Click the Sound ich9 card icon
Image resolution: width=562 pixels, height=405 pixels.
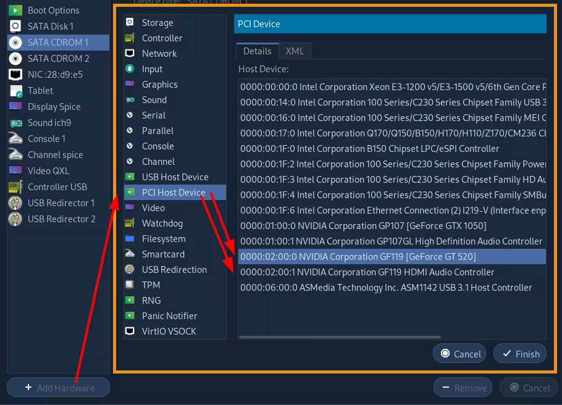[16, 123]
